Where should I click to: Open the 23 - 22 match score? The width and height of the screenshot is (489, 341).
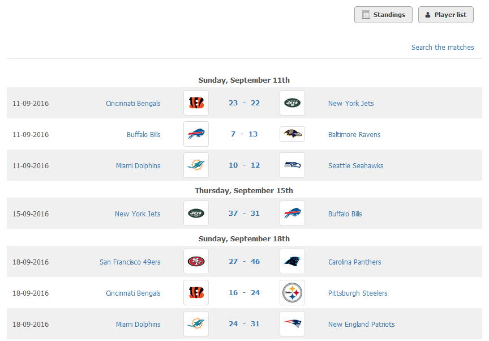pos(244,103)
